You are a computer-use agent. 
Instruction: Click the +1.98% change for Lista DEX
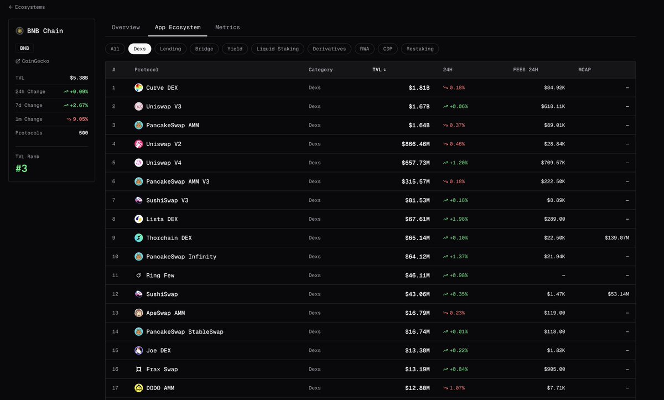[x=455, y=219]
